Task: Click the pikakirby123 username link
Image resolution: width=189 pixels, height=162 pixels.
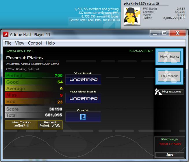Action: coord(134,3)
